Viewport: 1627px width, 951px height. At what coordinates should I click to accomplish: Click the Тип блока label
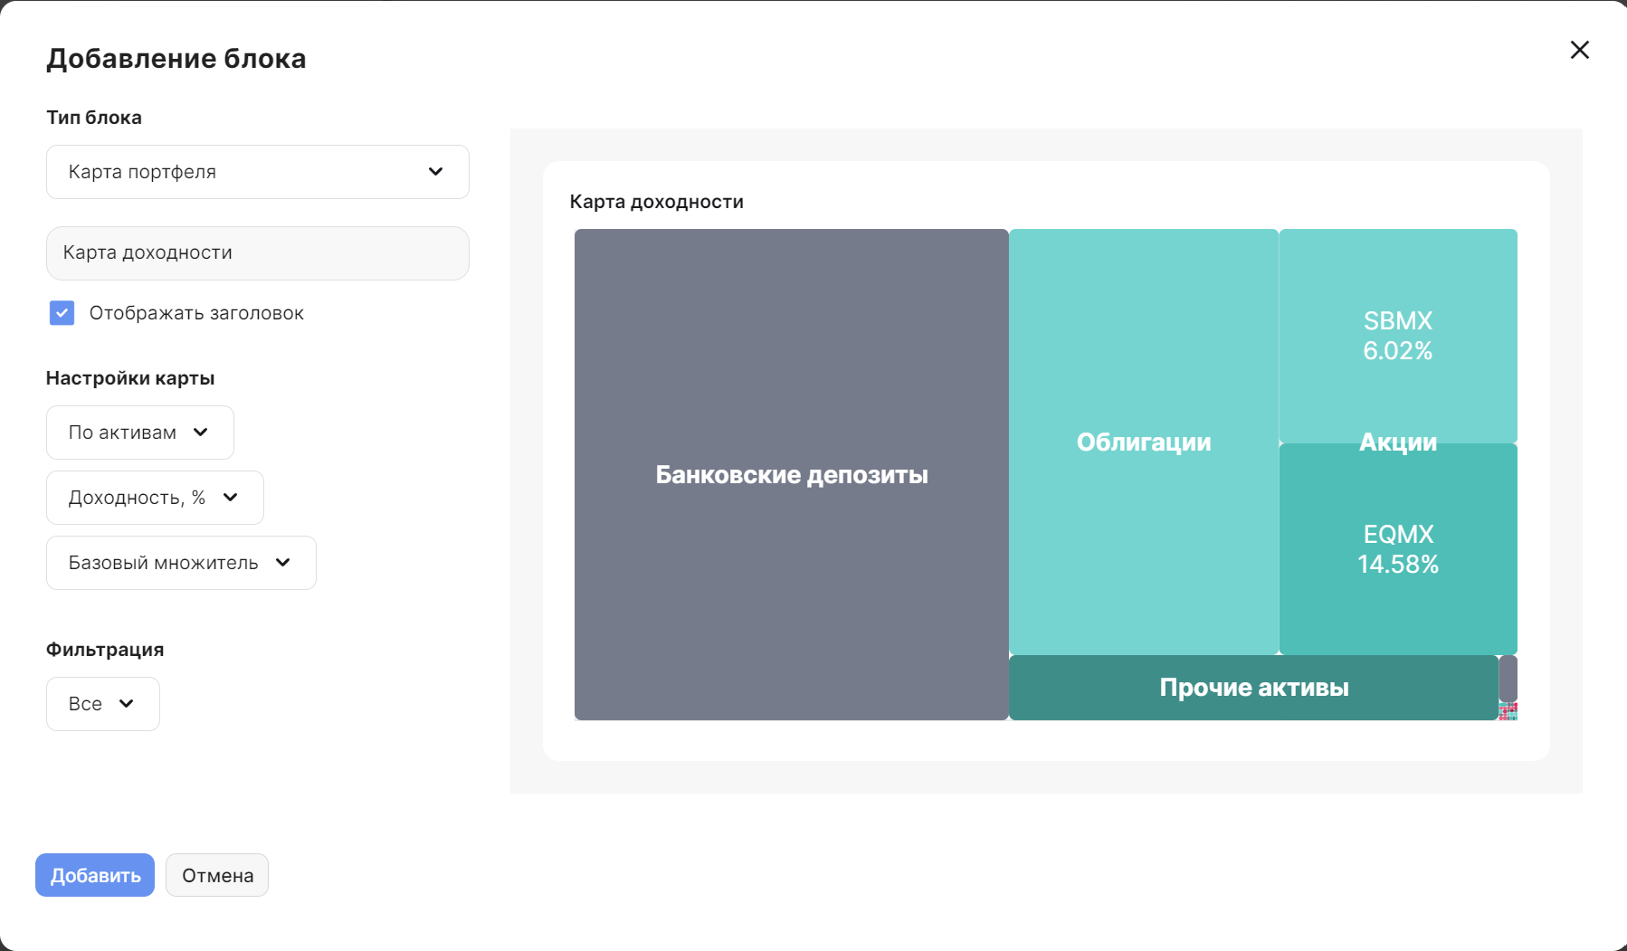tap(94, 118)
